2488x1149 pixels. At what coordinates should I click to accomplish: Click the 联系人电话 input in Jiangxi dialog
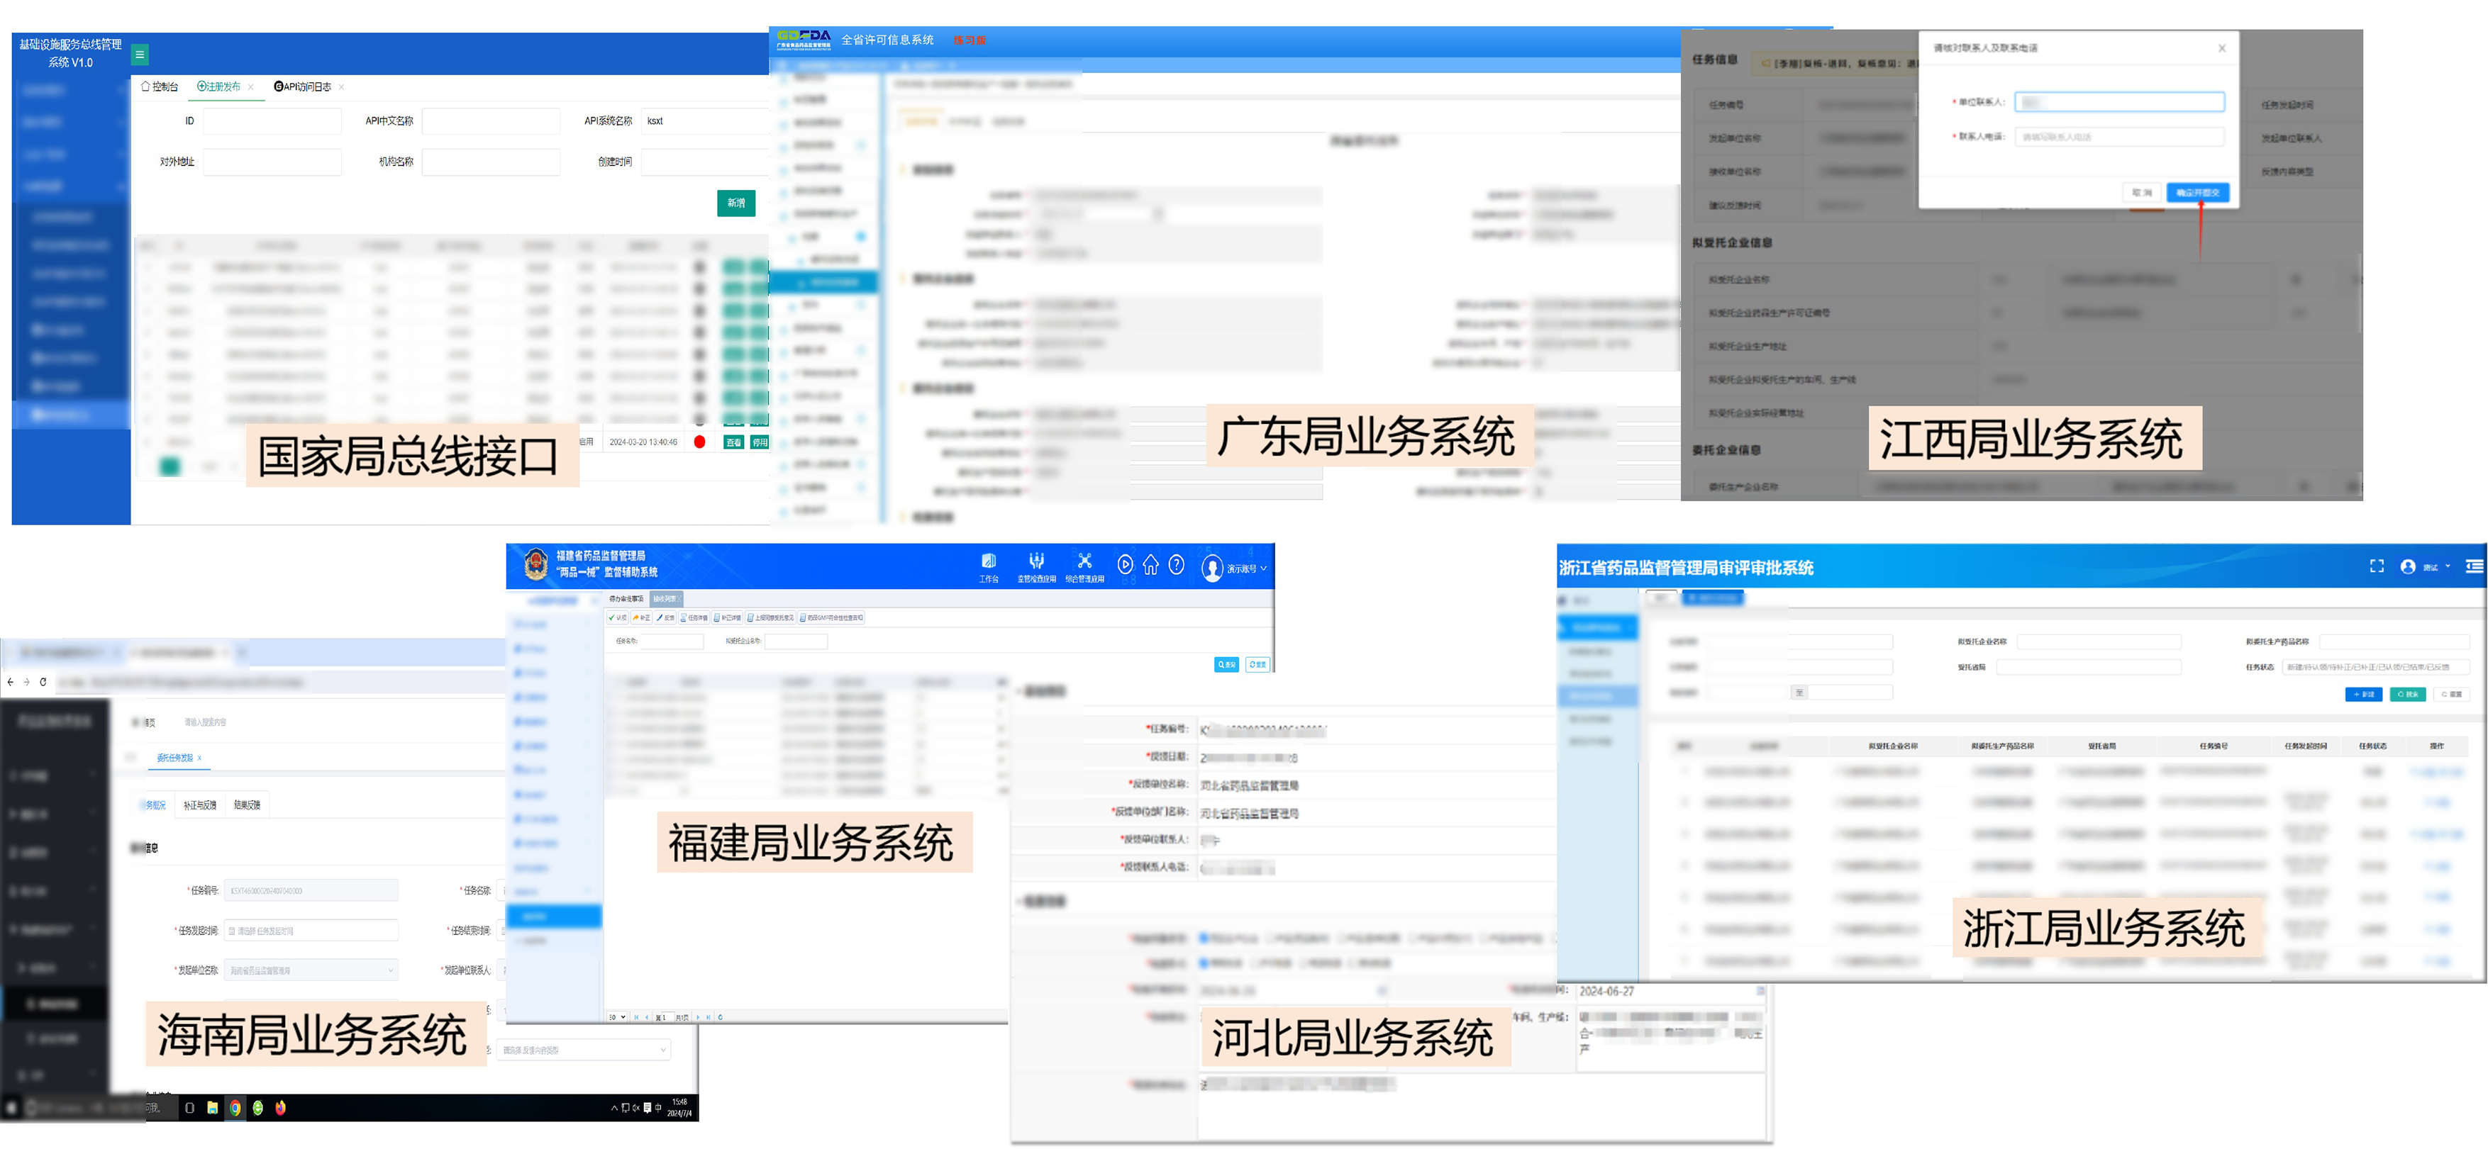point(2119,137)
